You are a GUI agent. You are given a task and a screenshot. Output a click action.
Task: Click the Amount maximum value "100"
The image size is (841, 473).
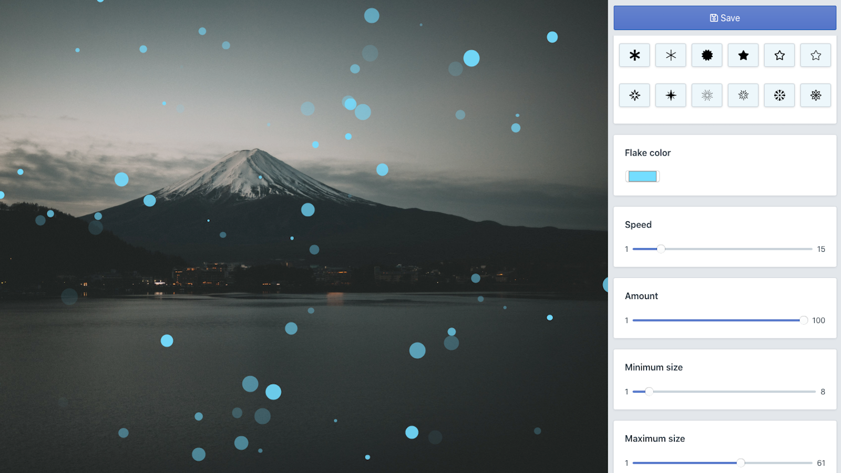[x=818, y=320]
